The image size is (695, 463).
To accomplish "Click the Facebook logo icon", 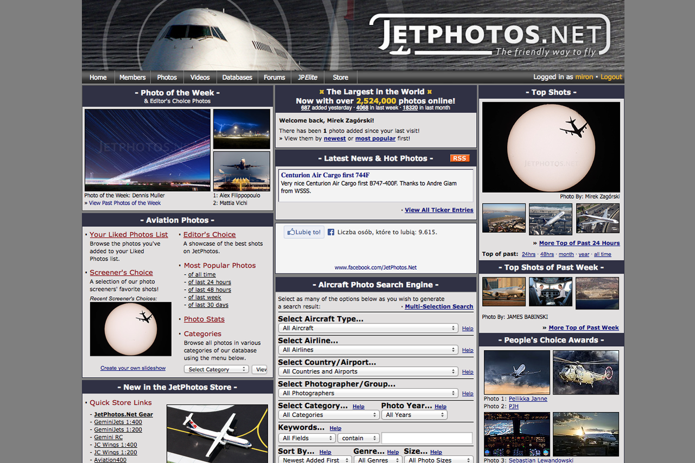I will 331,232.
